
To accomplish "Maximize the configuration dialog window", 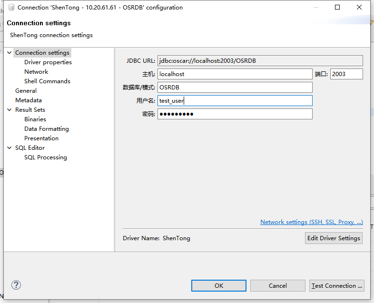I will tap(337, 8).
